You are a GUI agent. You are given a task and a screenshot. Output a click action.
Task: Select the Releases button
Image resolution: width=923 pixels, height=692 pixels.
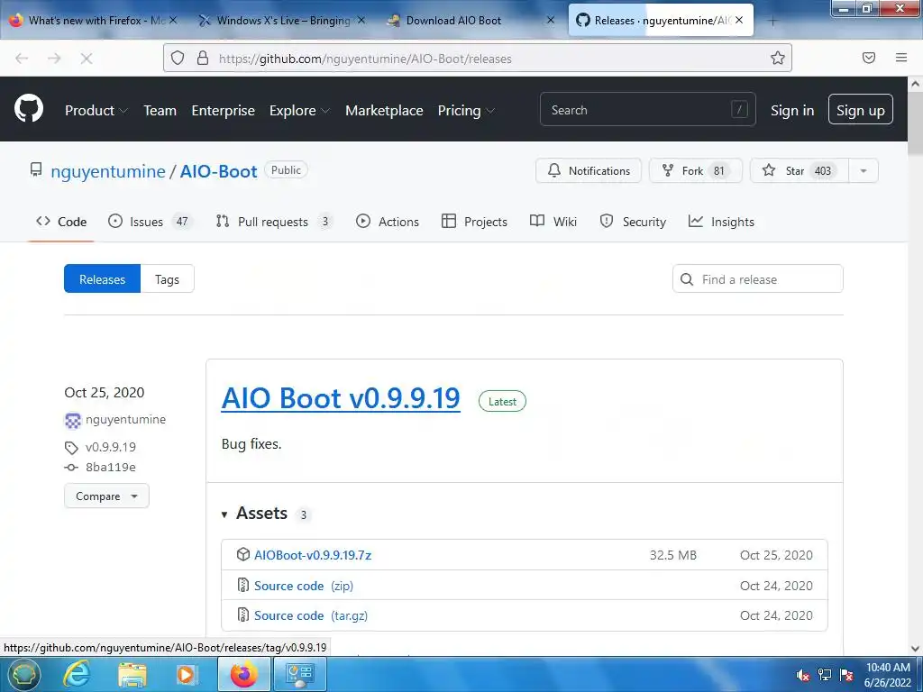coord(103,279)
